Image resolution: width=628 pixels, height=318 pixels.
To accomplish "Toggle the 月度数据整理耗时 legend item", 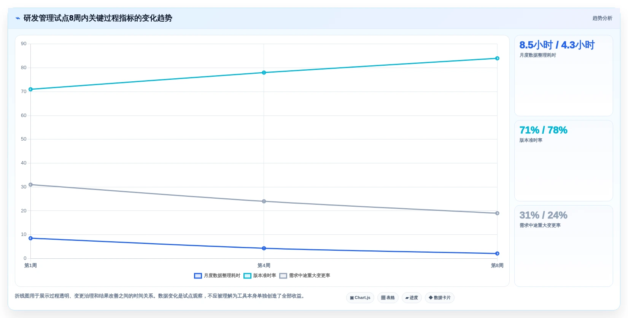I will [217, 276].
